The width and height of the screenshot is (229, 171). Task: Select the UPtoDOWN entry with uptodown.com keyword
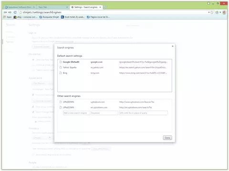tap(114, 102)
